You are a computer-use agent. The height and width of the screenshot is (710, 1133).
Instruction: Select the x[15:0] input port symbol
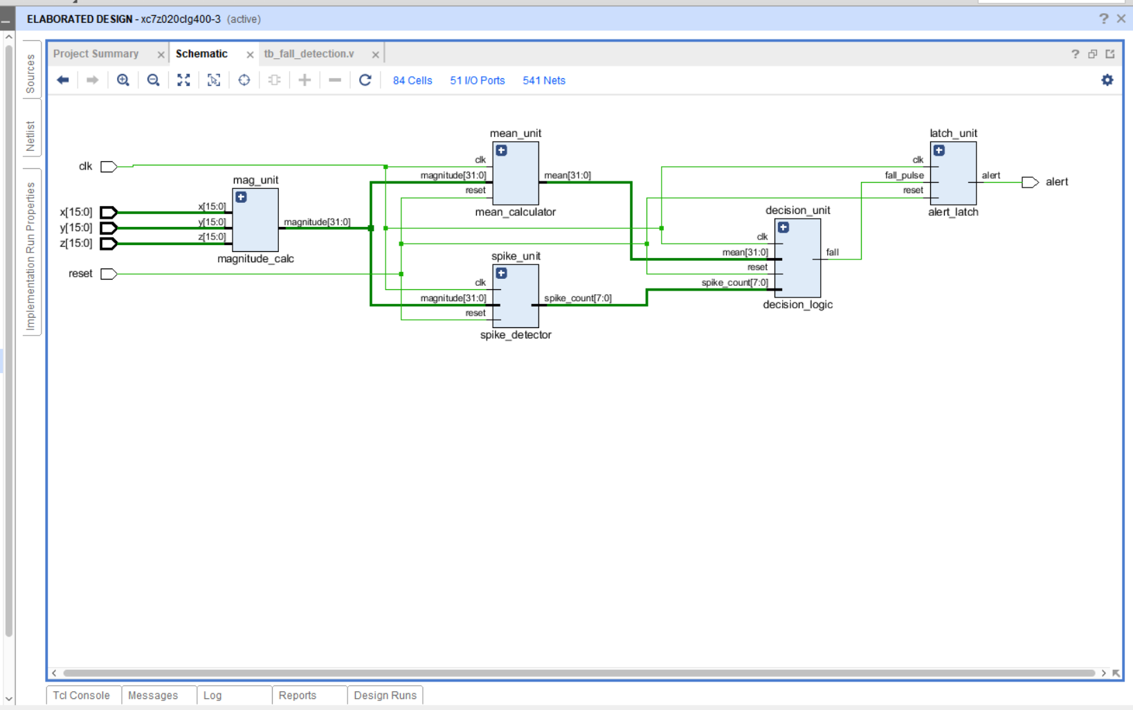tap(109, 212)
